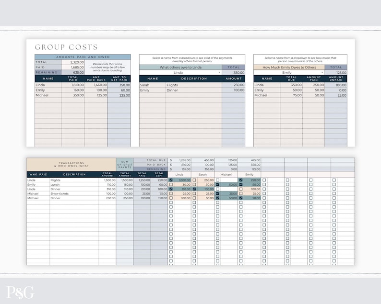Image resolution: width=381 pixels, height=304 pixels.
Task: Select the Linda dropdown cell under 'What others owe'
Action: click(180, 72)
